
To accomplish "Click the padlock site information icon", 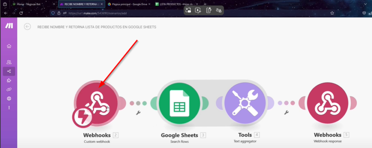I will click(59, 13).
